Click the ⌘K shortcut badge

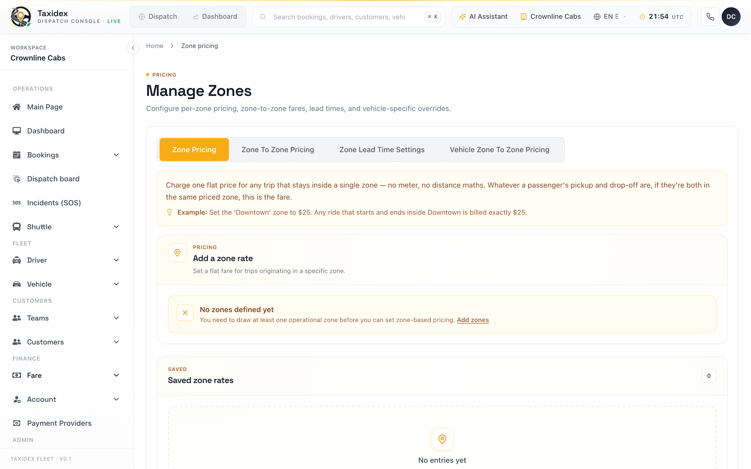click(433, 17)
